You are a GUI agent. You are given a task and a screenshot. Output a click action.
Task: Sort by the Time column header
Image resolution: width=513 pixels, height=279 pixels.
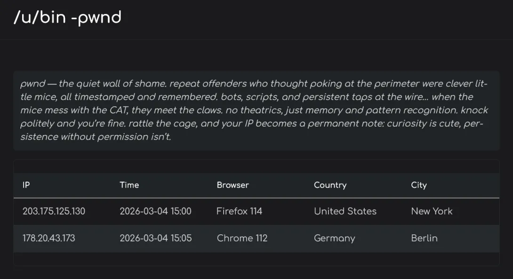coord(129,185)
